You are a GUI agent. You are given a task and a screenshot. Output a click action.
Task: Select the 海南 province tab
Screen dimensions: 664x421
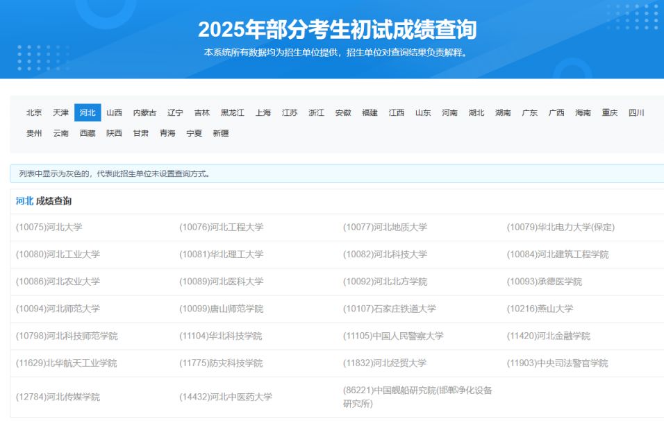pyautogui.click(x=583, y=112)
